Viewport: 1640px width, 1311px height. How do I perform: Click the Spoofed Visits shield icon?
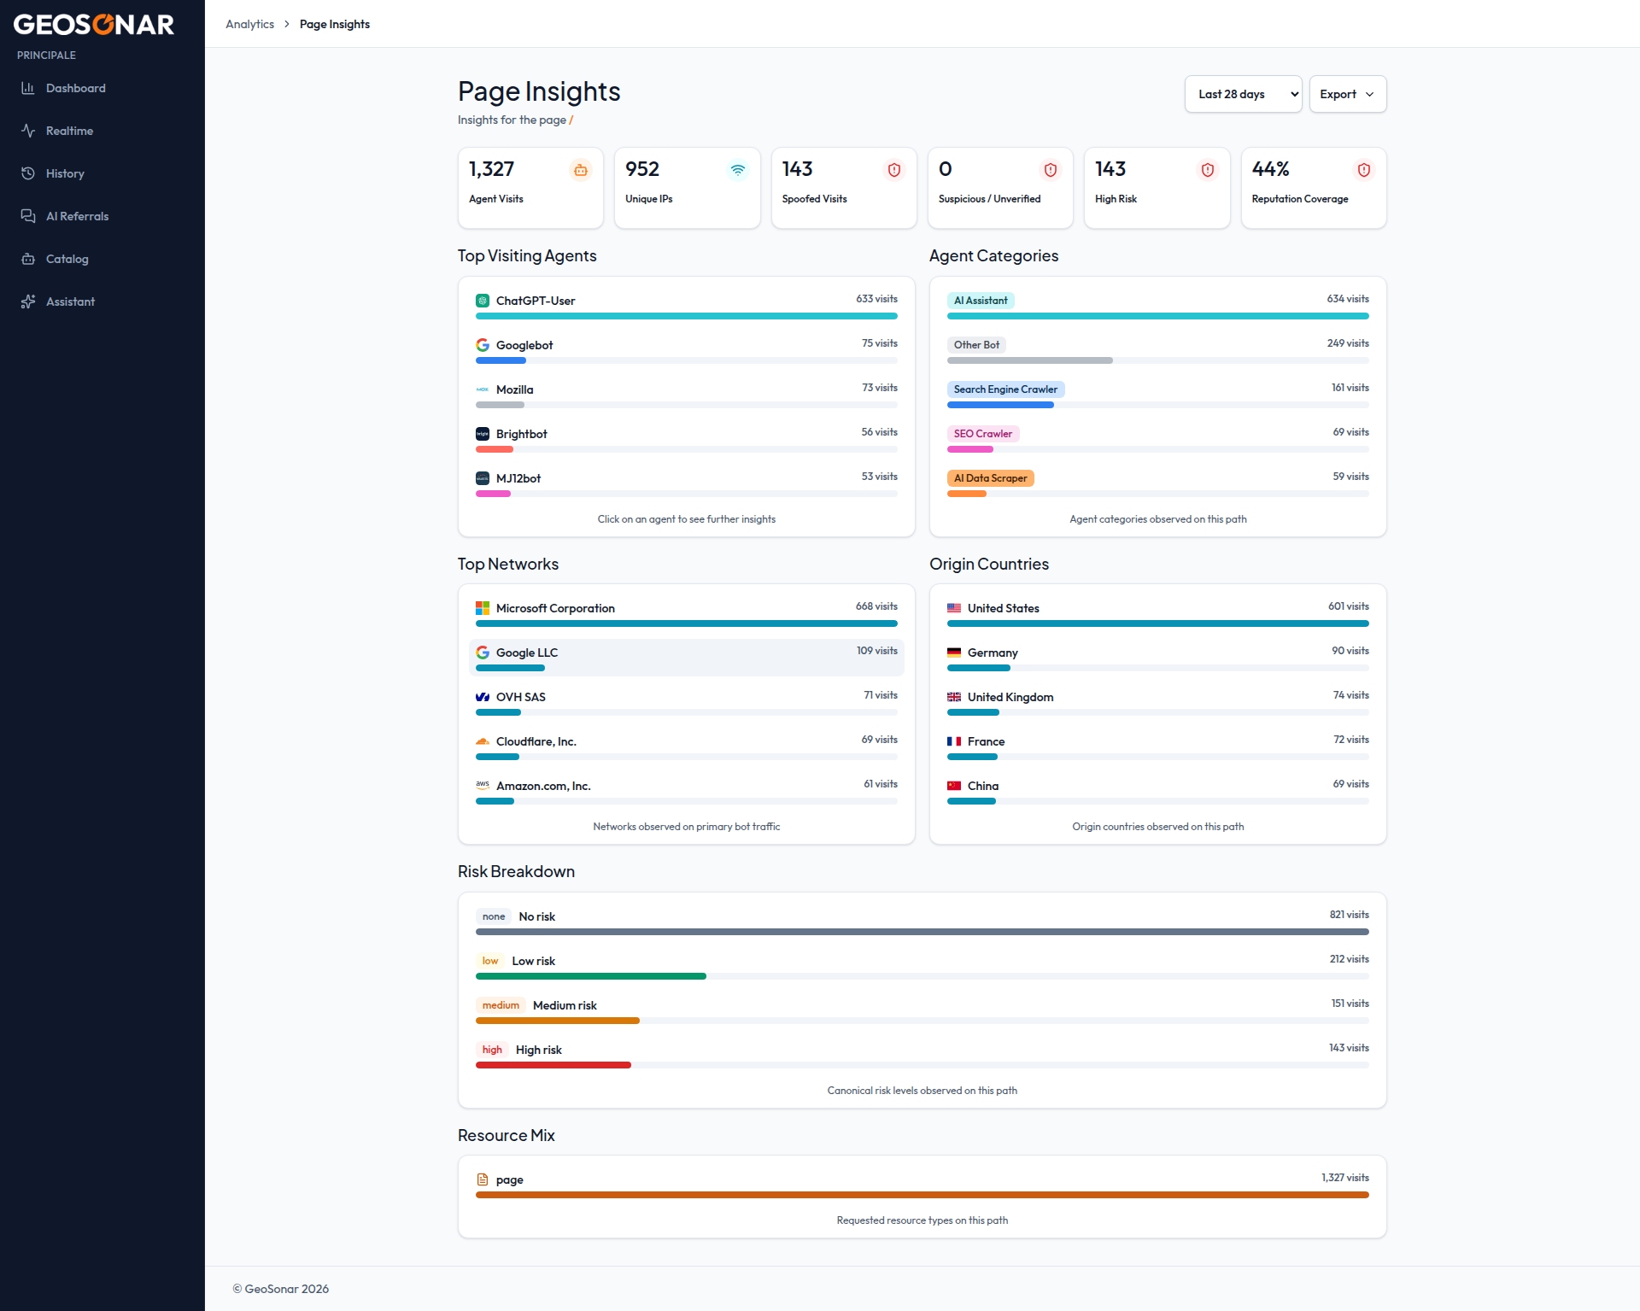894,170
